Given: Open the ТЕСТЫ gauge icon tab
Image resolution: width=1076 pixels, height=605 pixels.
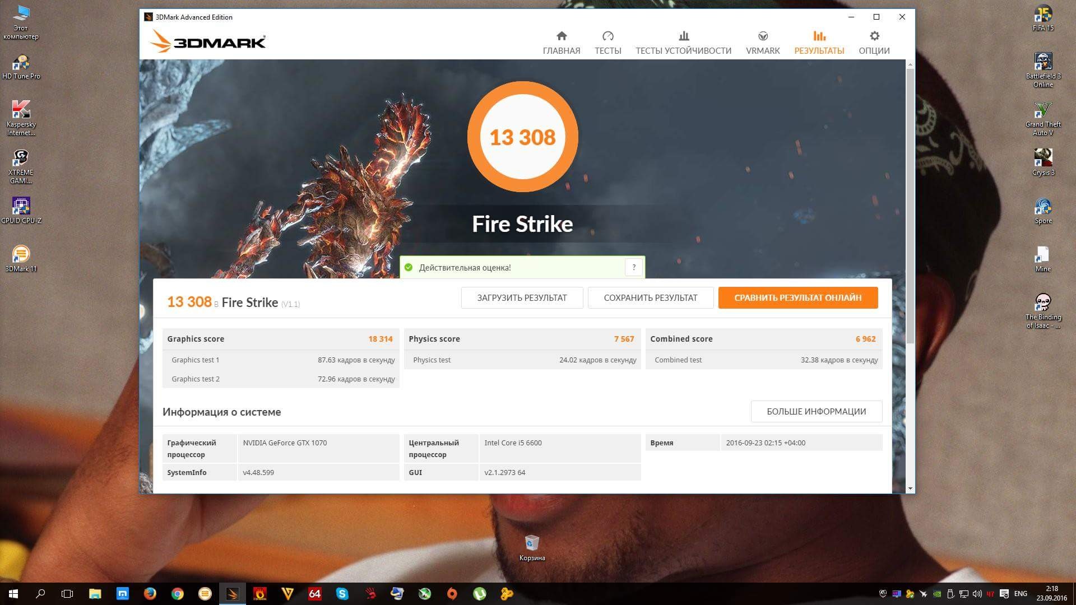Looking at the screenshot, I should (x=607, y=43).
